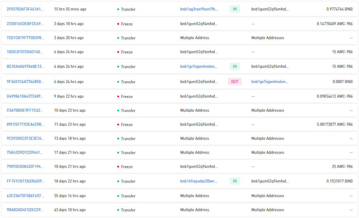Click timestamp 9 days 22 hrs ago
This screenshot has width=359, height=218.
coord(69,96)
